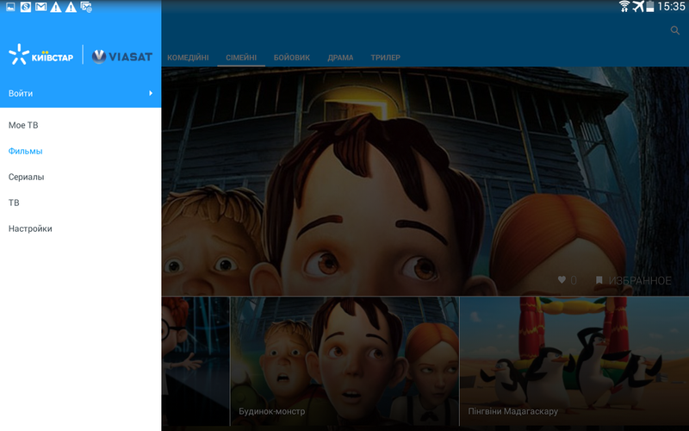This screenshot has height=431, width=689.
Task: Tap the Kyivstar star logo
Action: pyautogui.click(x=40, y=55)
